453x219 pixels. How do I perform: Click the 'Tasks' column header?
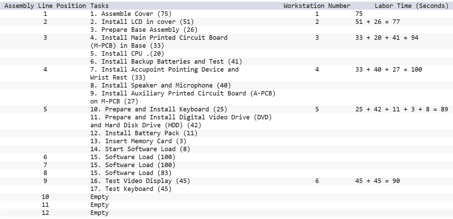coord(99,6)
